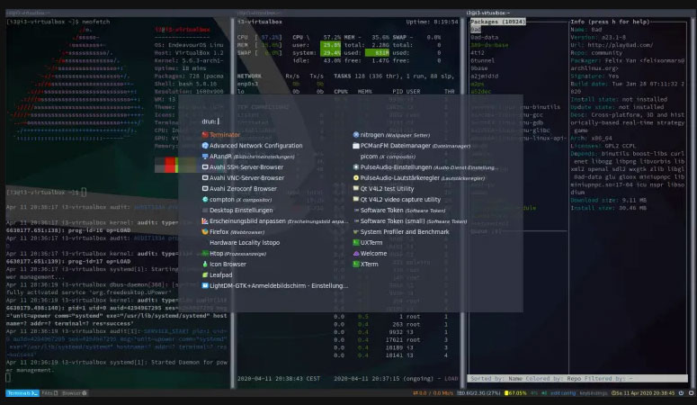Click the PCManFM Dateimanager folder icon
The height and width of the screenshot is (405, 697).
355,146
